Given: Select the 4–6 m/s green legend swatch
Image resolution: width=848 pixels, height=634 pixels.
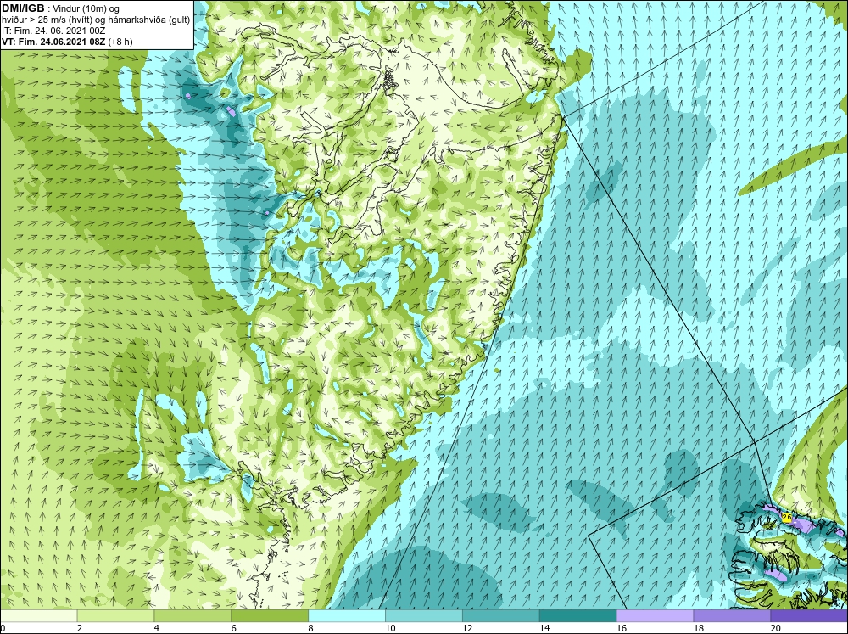Looking at the screenshot, I should coord(192,616).
